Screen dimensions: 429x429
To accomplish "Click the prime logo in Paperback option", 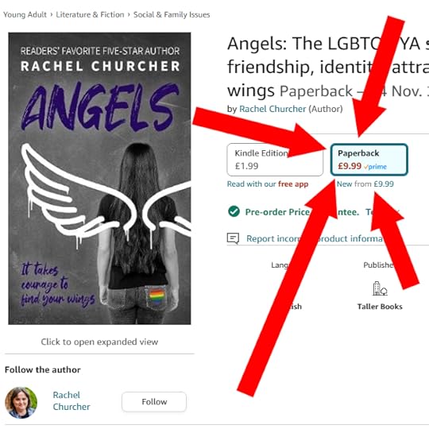I will click(375, 166).
